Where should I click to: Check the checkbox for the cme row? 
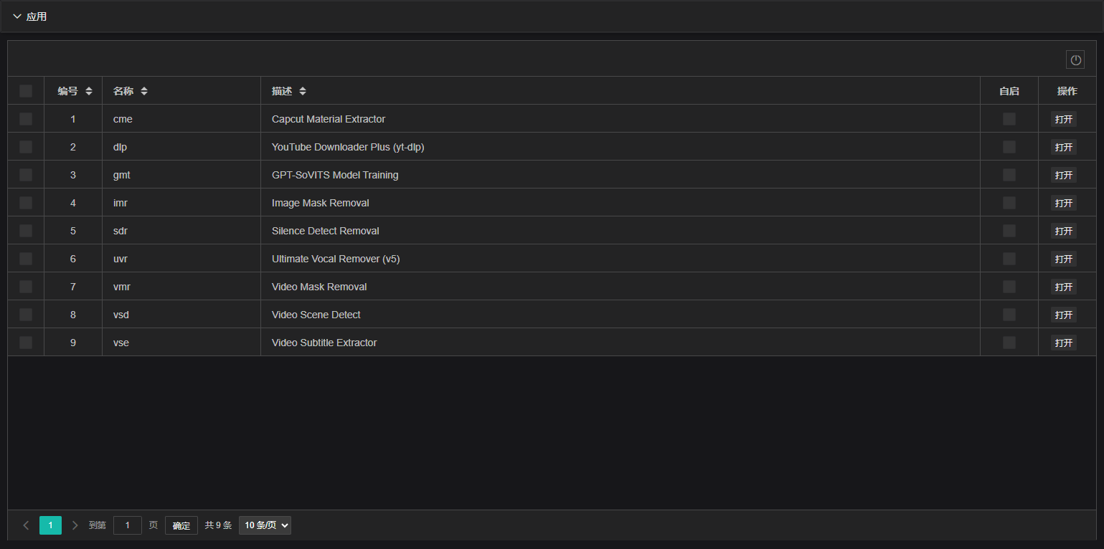pos(26,119)
